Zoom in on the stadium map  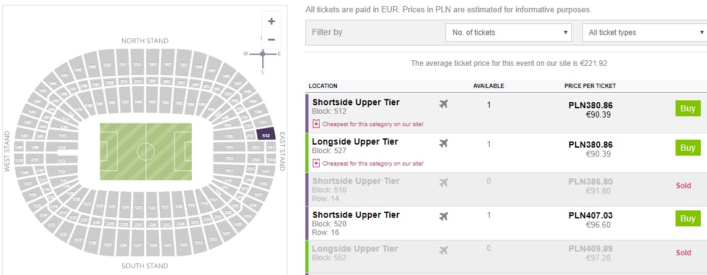[271, 21]
